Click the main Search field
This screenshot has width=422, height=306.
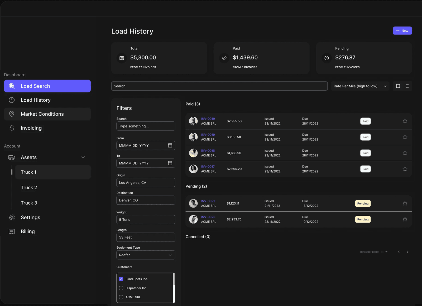(219, 86)
